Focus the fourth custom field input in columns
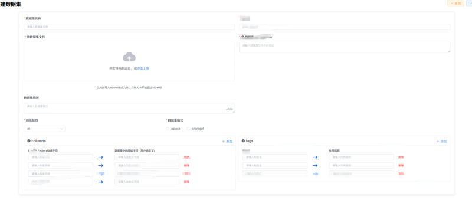The width and height of the screenshot is (472, 220). coord(147,182)
